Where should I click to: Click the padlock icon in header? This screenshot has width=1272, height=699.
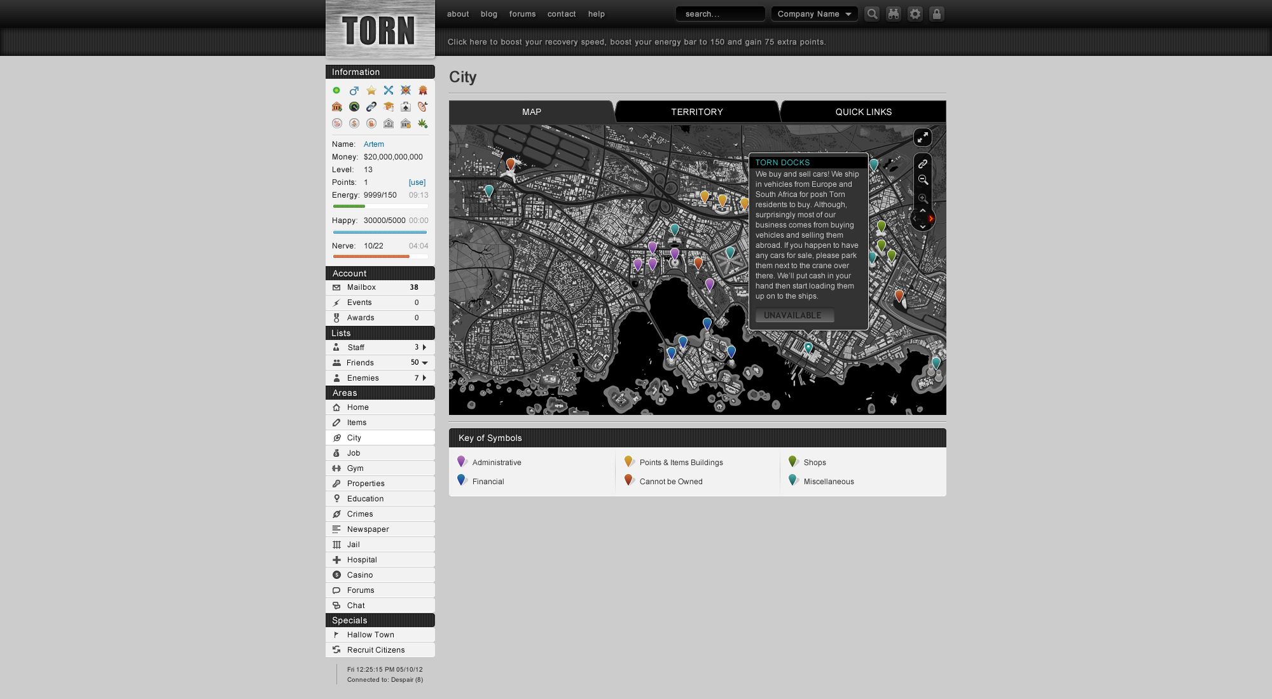(x=937, y=14)
